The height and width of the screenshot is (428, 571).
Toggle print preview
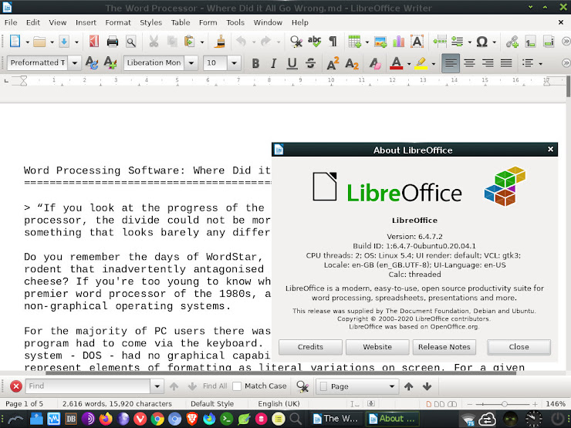pos(130,42)
